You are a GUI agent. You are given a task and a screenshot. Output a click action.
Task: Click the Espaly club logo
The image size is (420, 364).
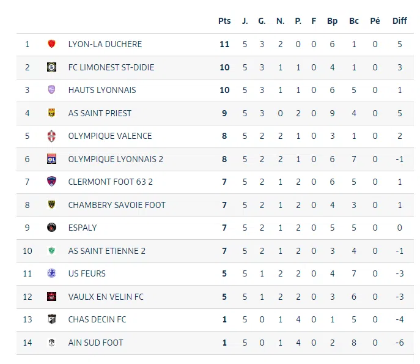pyautogui.click(x=52, y=228)
